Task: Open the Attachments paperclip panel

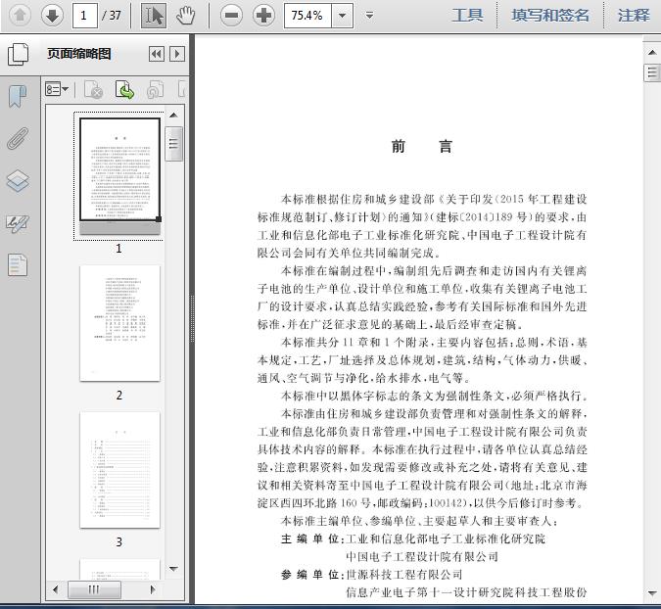Action: [18, 138]
